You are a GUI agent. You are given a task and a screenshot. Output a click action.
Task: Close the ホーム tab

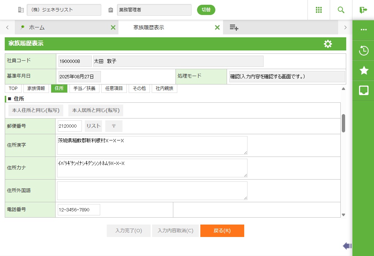tap(113, 27)
